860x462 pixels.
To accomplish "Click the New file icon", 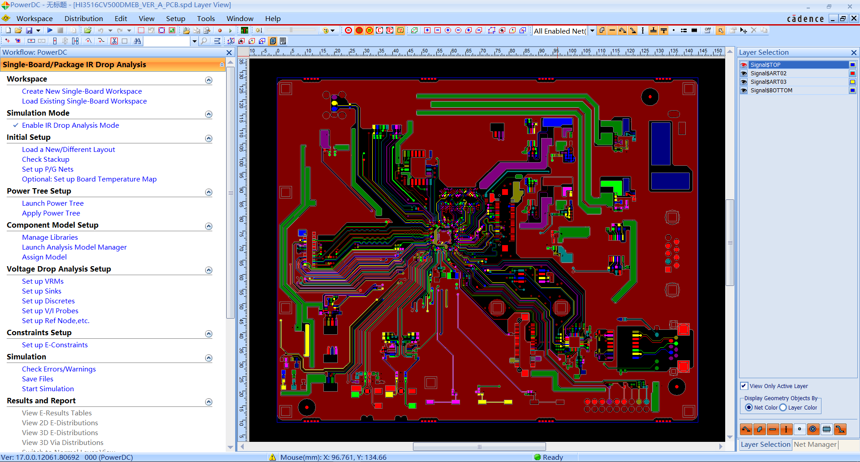I will pyautogui.click(x=8, y=30).
